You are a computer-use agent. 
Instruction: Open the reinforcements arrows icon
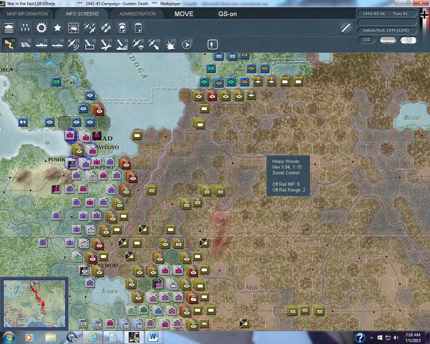[x=106, y=28]
